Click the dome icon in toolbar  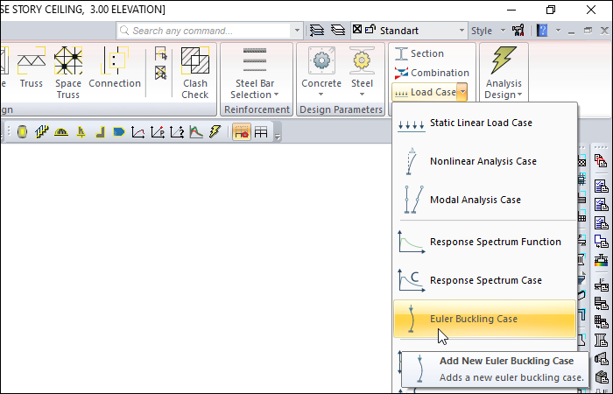pos(61,132)
